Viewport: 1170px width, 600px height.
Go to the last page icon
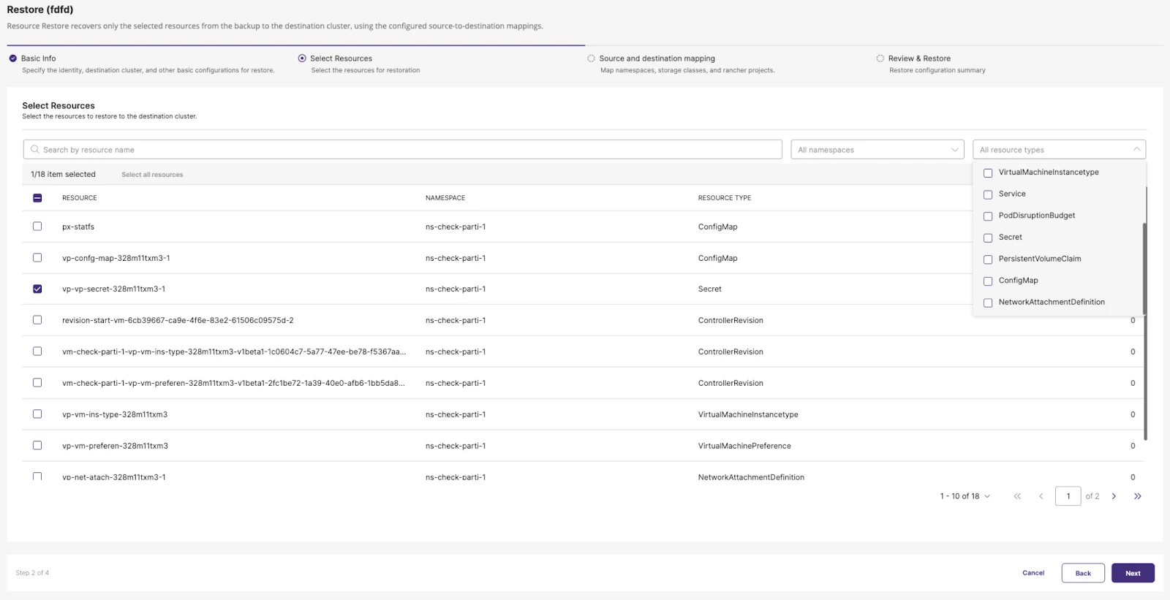[x=1137, y=496]
